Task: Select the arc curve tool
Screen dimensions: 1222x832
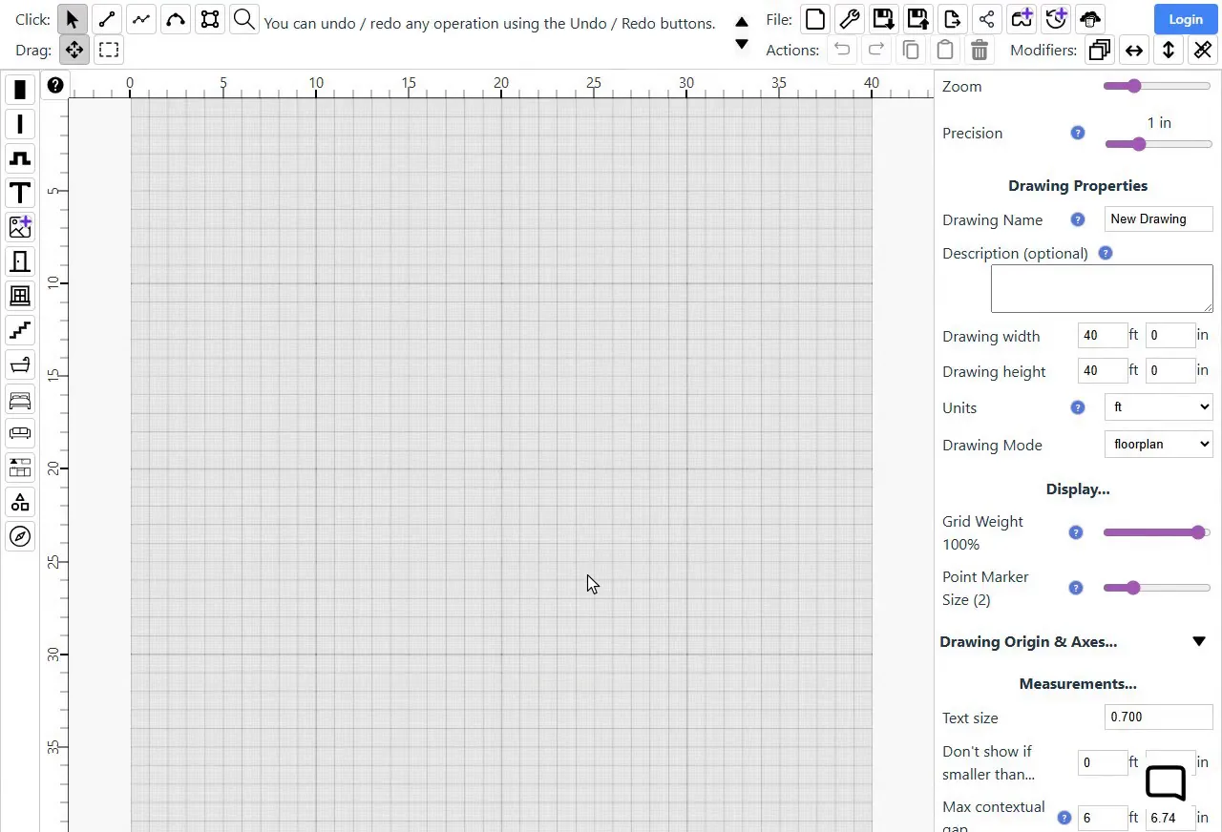Action: tap(176, 19)
